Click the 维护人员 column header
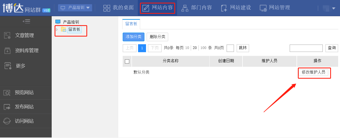 pos(270,61)
